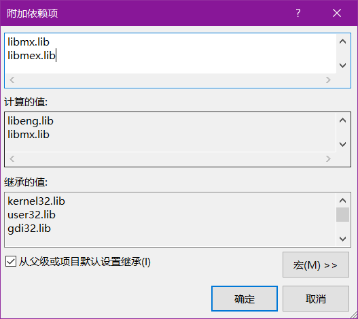Click the 继承的值 label
Screen dimensions: 358x319
[x=26, y=182]
